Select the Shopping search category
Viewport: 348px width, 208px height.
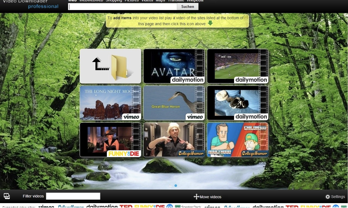click(x=114, y=1)
